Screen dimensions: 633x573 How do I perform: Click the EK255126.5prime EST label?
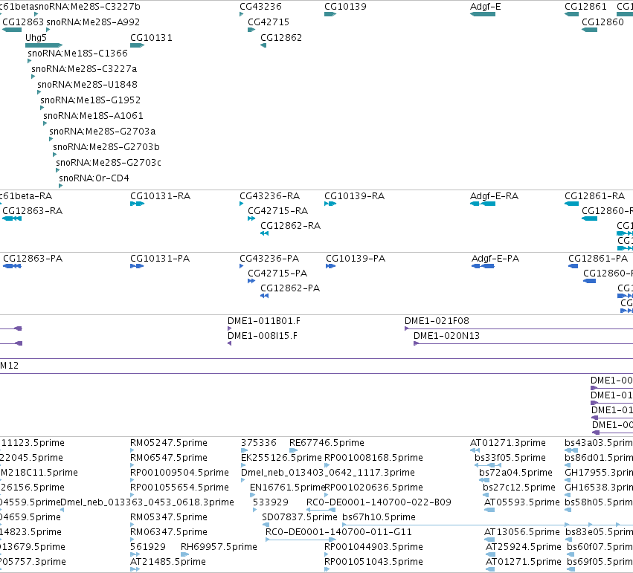click(281, 458)
